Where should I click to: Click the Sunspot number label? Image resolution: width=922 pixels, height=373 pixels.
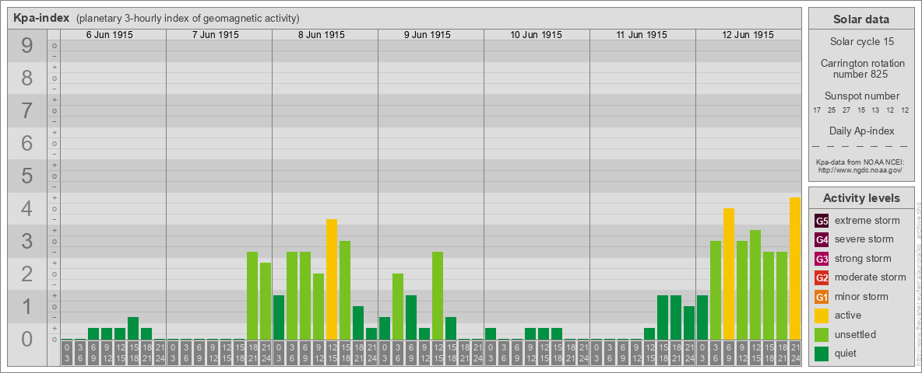861,96
